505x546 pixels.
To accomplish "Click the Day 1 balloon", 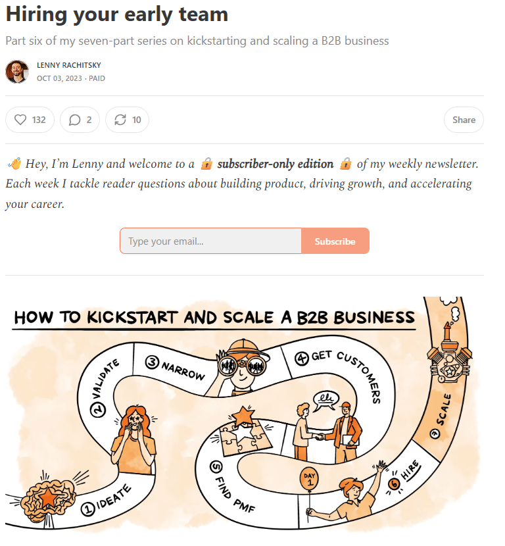I will [x=309, y=479].
